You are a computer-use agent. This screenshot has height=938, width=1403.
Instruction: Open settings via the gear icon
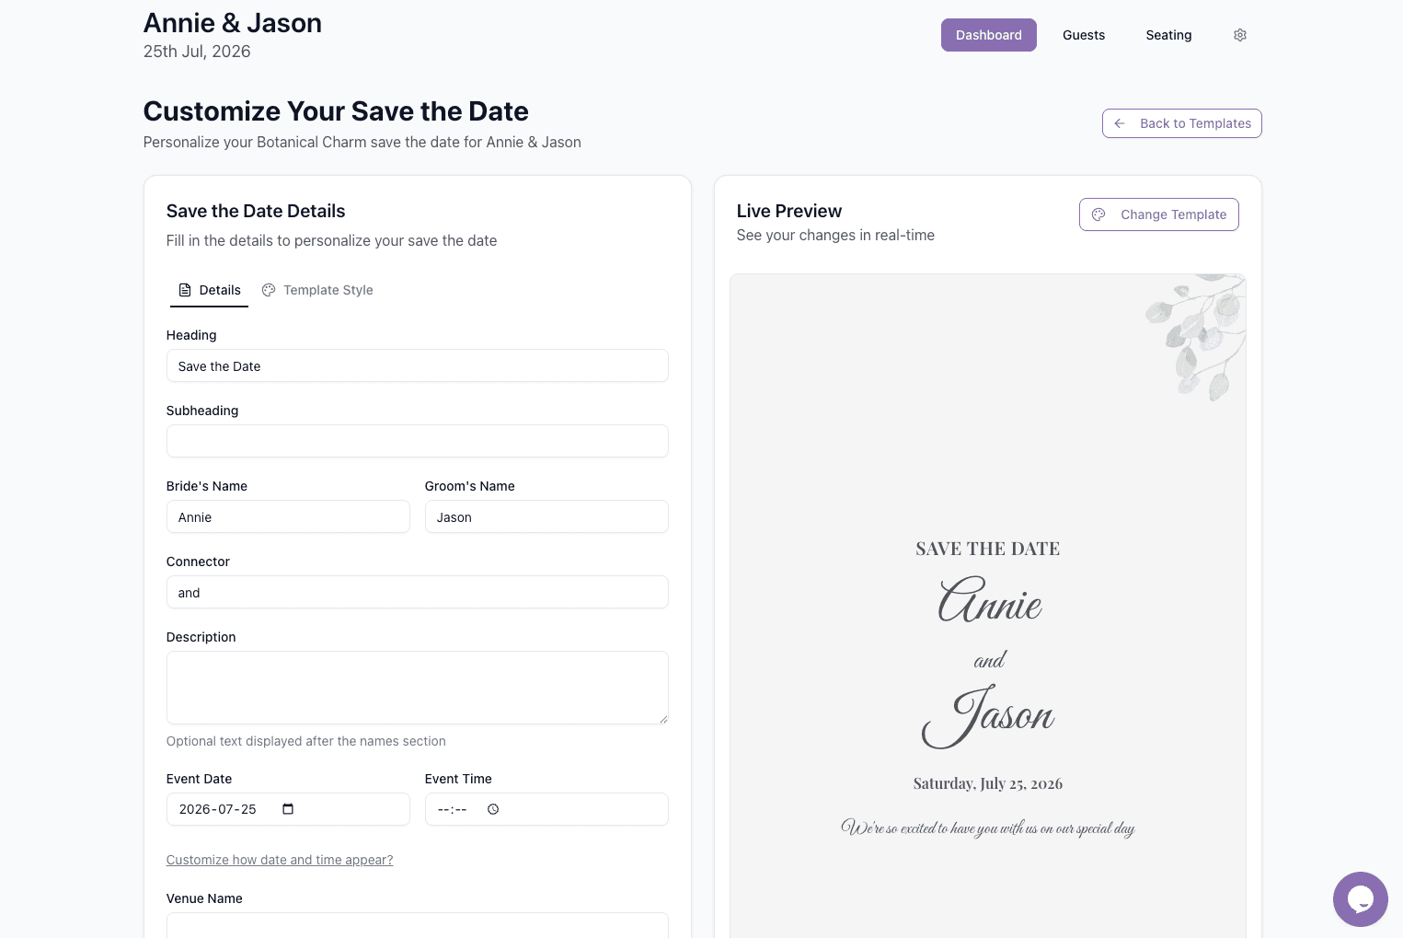(x=1239, y=34)
